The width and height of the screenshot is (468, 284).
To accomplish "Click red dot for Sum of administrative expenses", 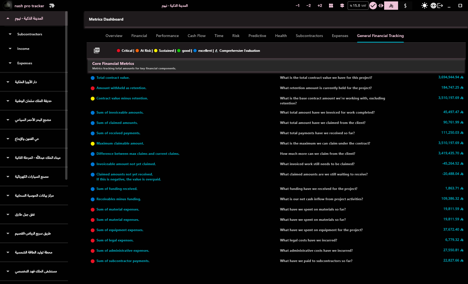I will (x=93, y=251).
